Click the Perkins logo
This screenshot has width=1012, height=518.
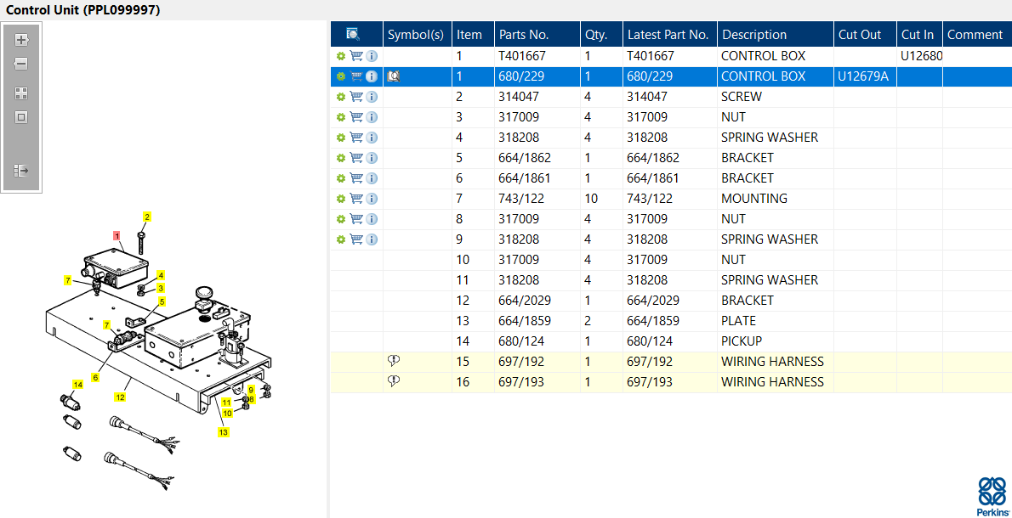(x=992, y=496)
